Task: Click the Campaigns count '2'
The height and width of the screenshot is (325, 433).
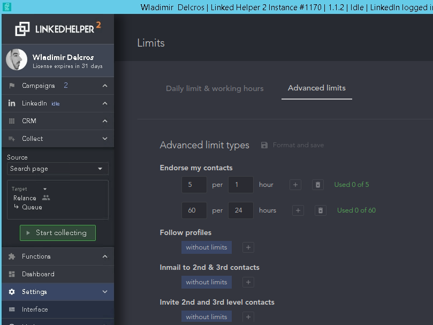Action: [x=66, y=85]
